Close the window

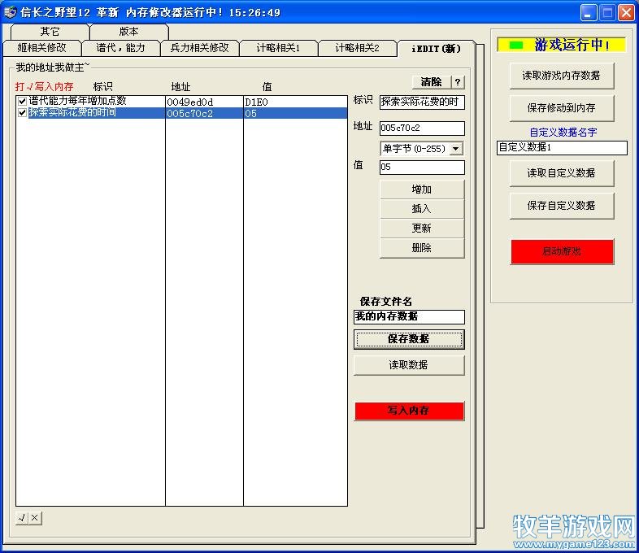coord(626,13)
